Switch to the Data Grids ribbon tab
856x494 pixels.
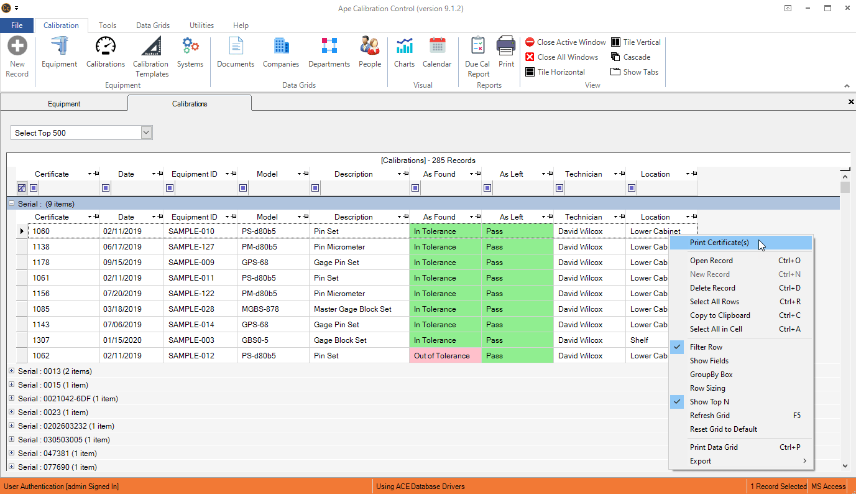153,26
